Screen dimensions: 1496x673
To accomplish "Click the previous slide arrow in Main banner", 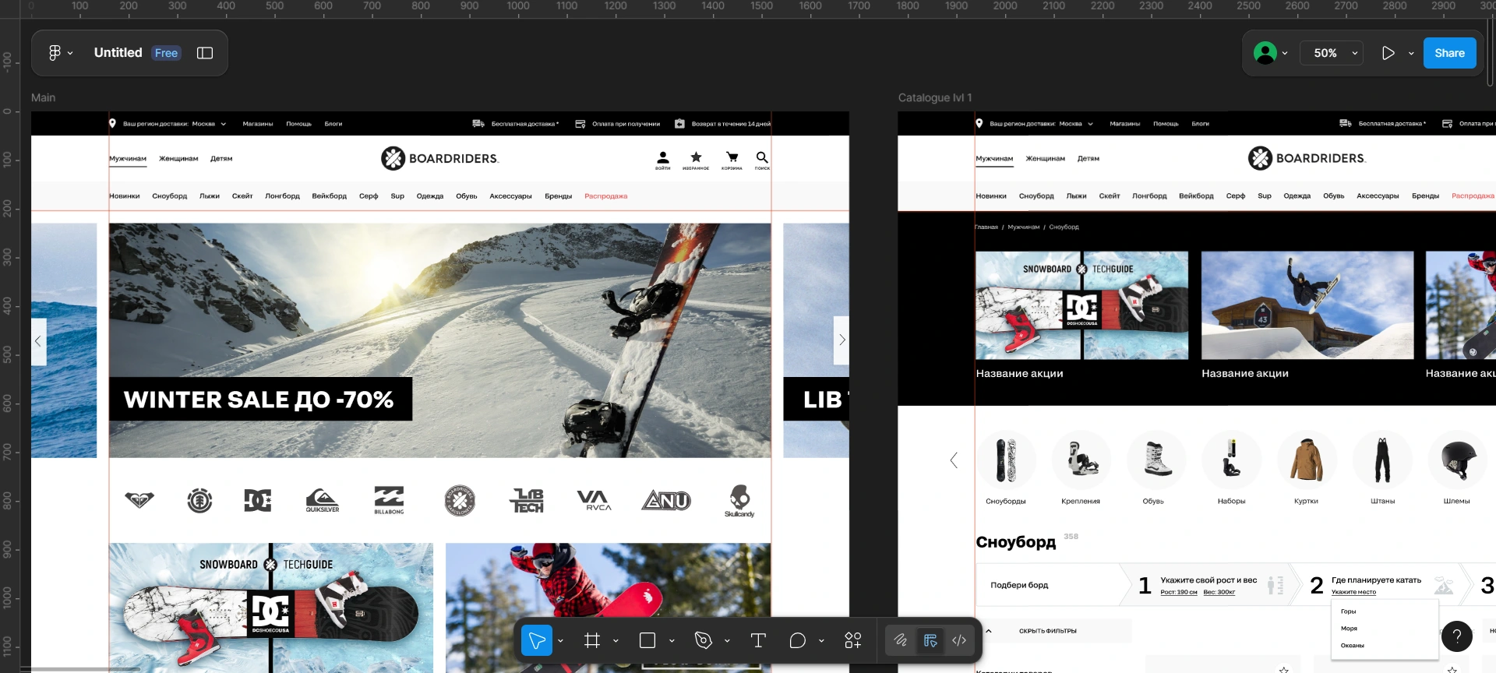I will [x=38, y=341].
